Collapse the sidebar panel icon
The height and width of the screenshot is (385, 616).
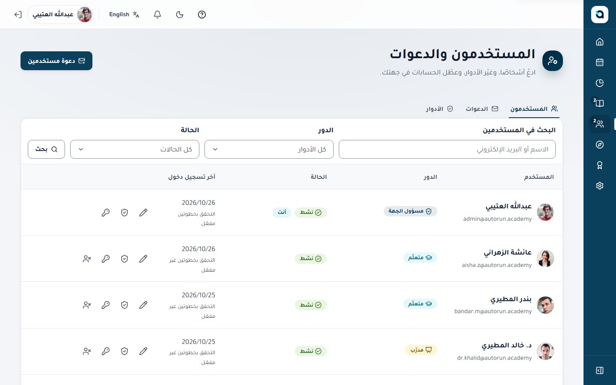point(600,370)
